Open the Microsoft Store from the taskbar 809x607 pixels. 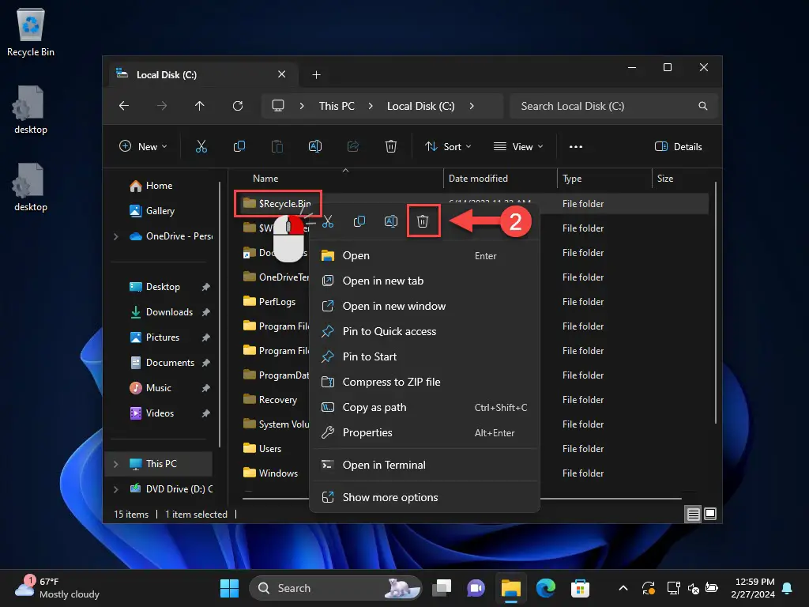tap(581, 588)
